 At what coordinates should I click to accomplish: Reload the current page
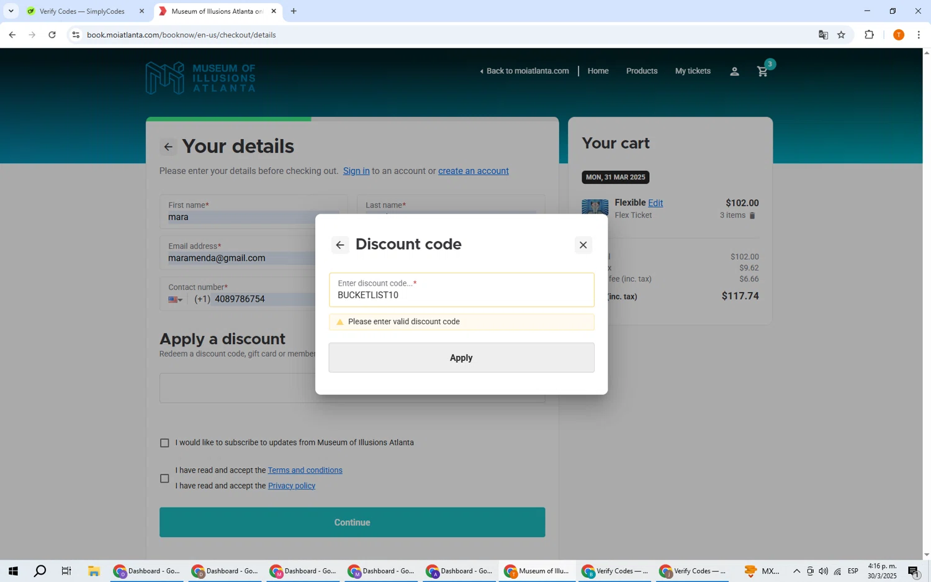(52, 35)
